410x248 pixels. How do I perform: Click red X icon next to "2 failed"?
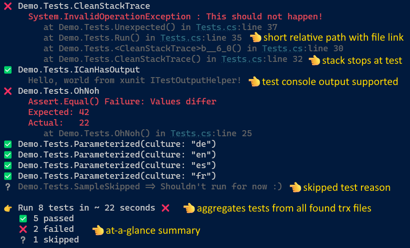coord(23,229)
